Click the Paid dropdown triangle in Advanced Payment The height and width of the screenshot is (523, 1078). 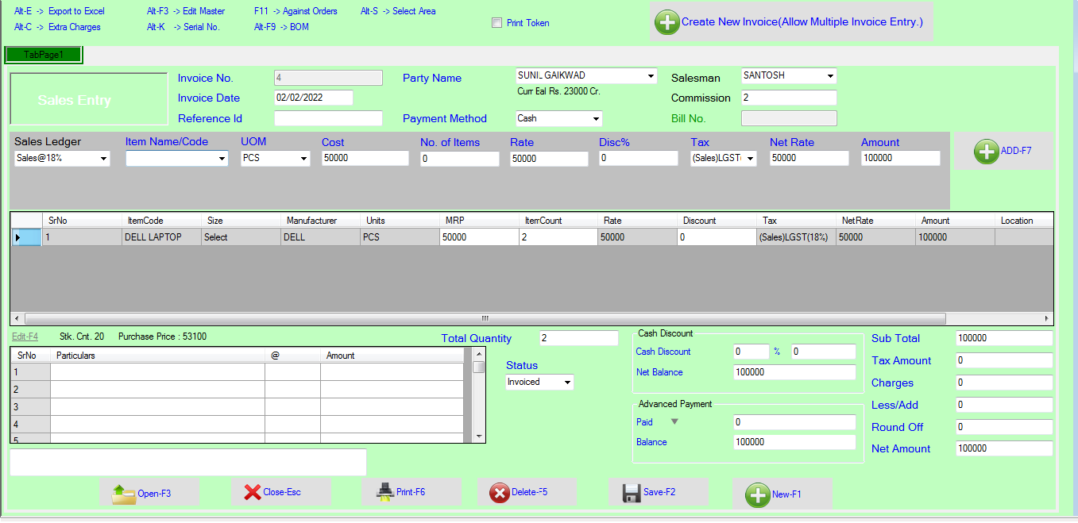pos(675,422)
